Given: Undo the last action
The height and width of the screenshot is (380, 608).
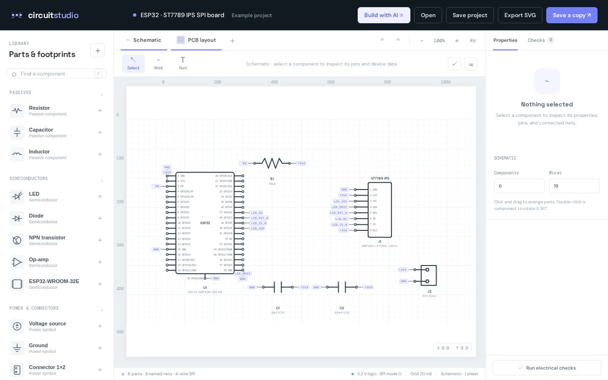Looking at the screenshot, I should (x=382, y=40).
